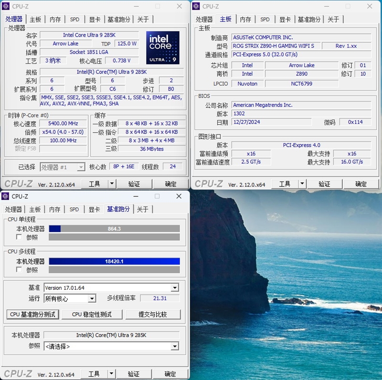Open the 主板 tab in the benchmark window
Screen dimensions: 382x380
pyautogui.click(x=35, y=209)
